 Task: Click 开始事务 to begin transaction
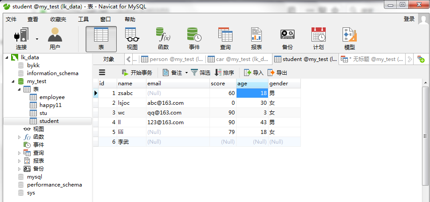click(x=137, y=72)
